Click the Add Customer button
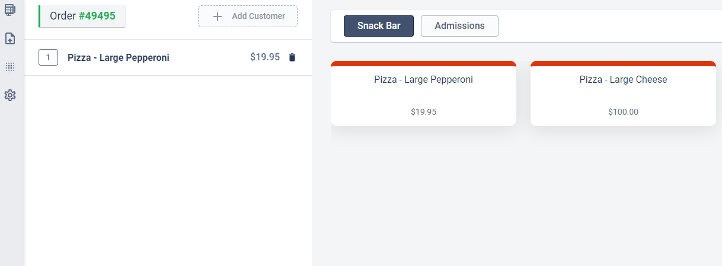722x266 pixels. pyautogui.click(x=248, y=17)
